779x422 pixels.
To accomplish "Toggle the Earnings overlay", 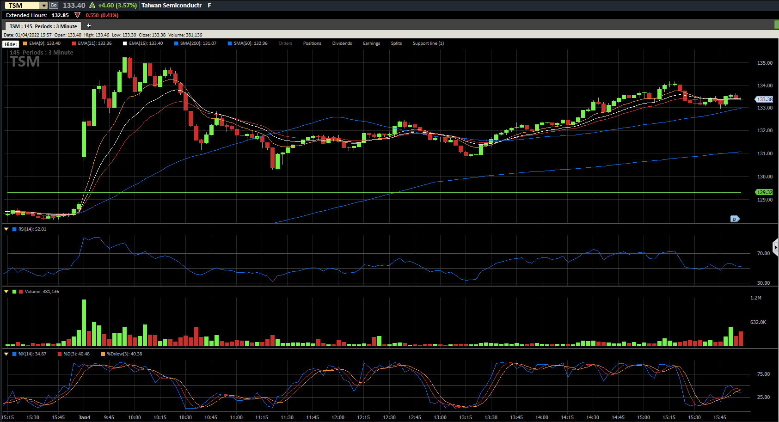I will [x=371, y=43].
